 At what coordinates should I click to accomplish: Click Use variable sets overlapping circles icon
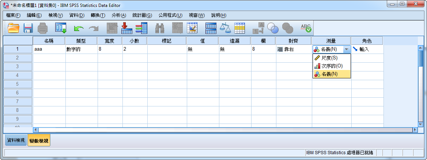click(x=273, y=28)
